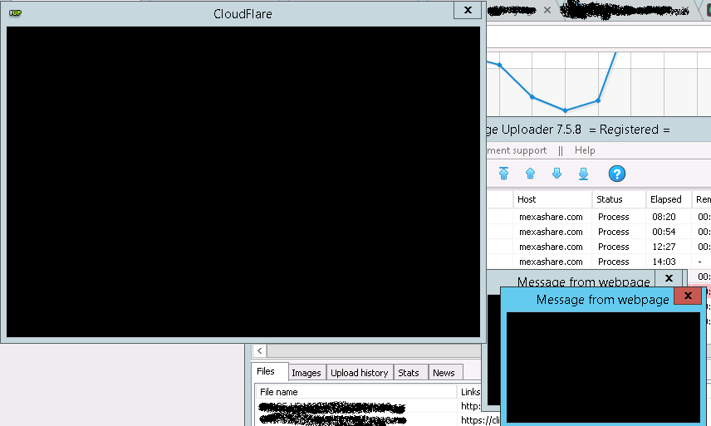711x426 pixels.
Task: Select the mexashare.com row with elapsed 00:54
Action: point(599,232)
